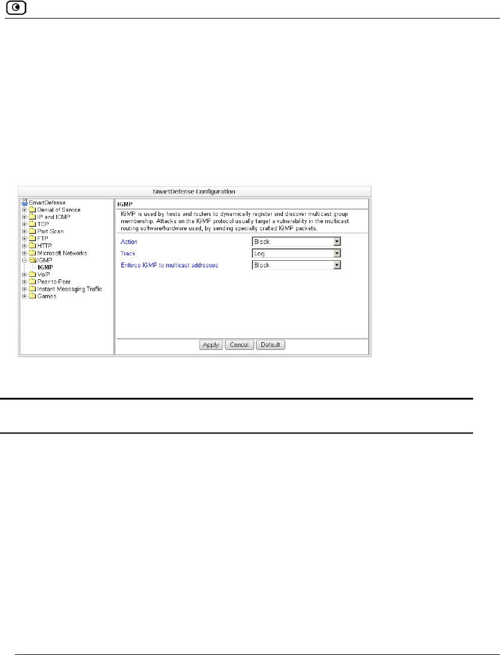Select the IP and ICMP label

(x=54, y=217)
